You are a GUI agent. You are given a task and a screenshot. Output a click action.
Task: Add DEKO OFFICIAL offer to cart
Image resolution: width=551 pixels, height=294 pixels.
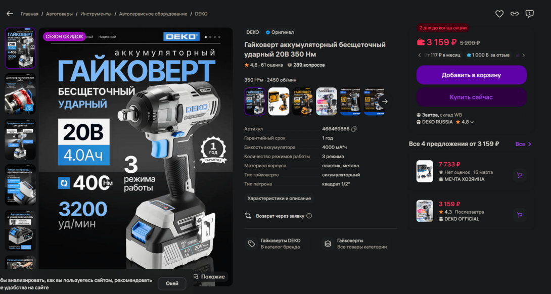pos(520,215)
